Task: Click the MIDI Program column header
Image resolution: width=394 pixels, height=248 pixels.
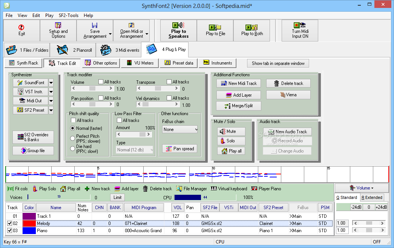Action: [144, 208]
